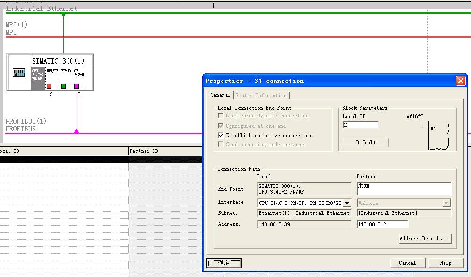Image resolution: width=471 pixels, height=277 pixels.
Task: Toggle Configured at one end checkbox
Action: [221, 126]
